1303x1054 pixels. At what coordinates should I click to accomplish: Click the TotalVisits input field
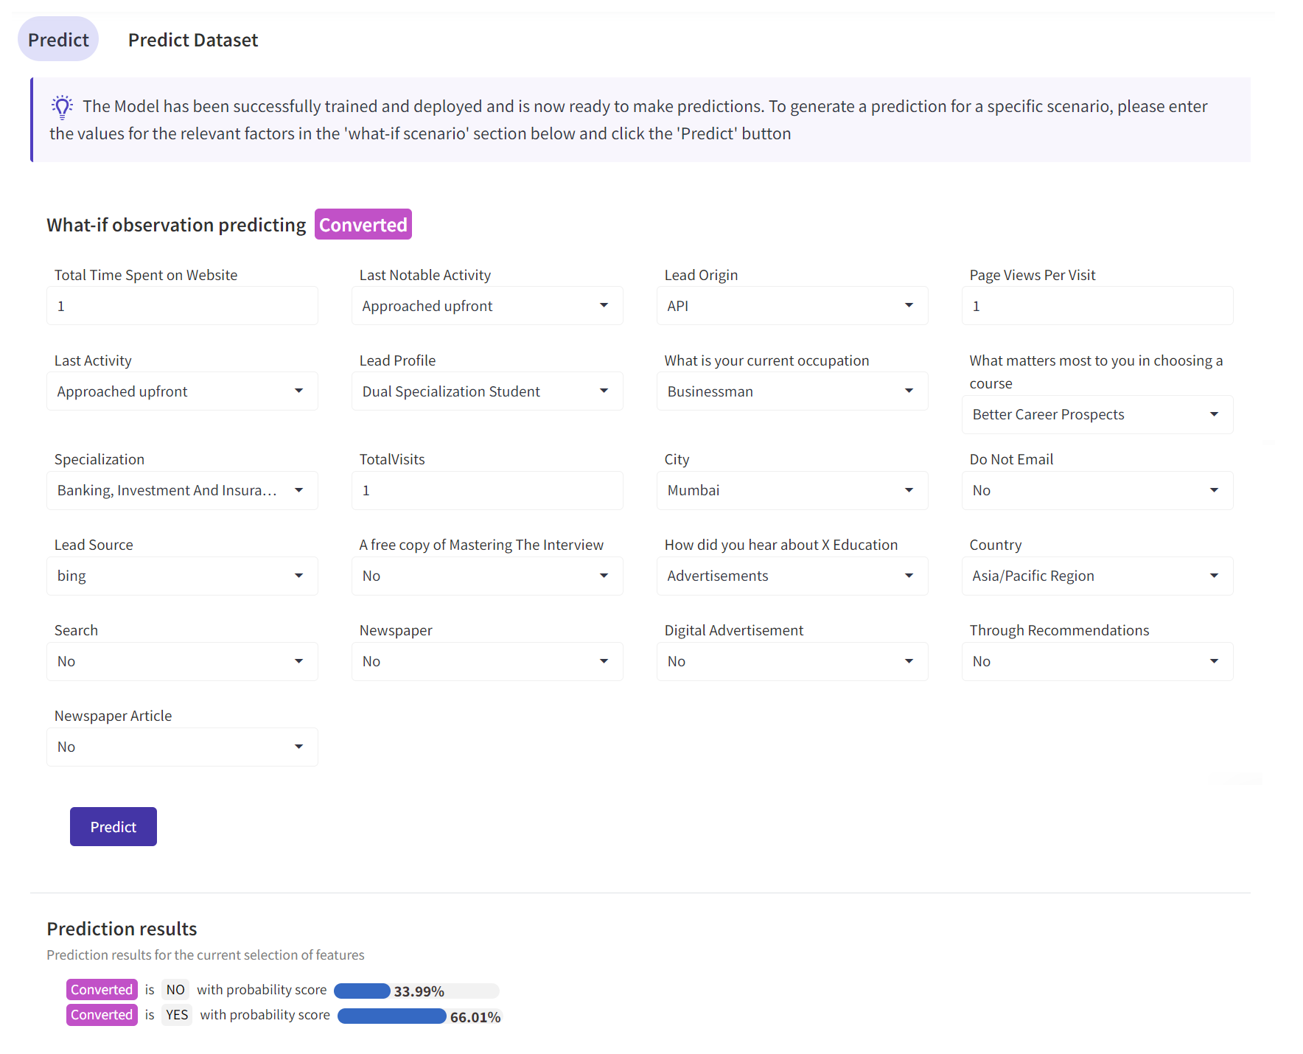pos(486,490)
